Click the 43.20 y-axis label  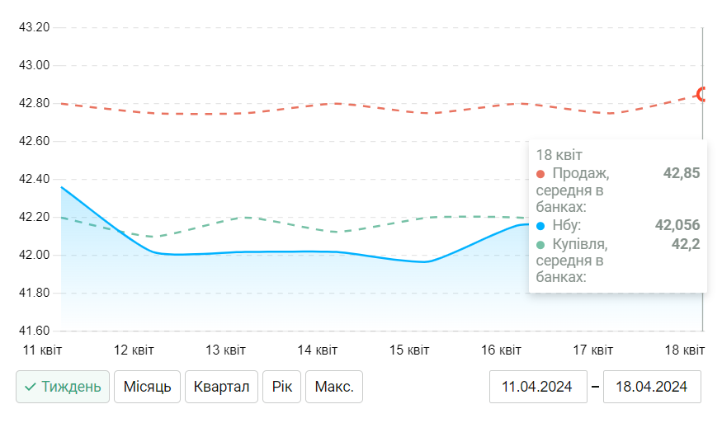click(35, 27)
